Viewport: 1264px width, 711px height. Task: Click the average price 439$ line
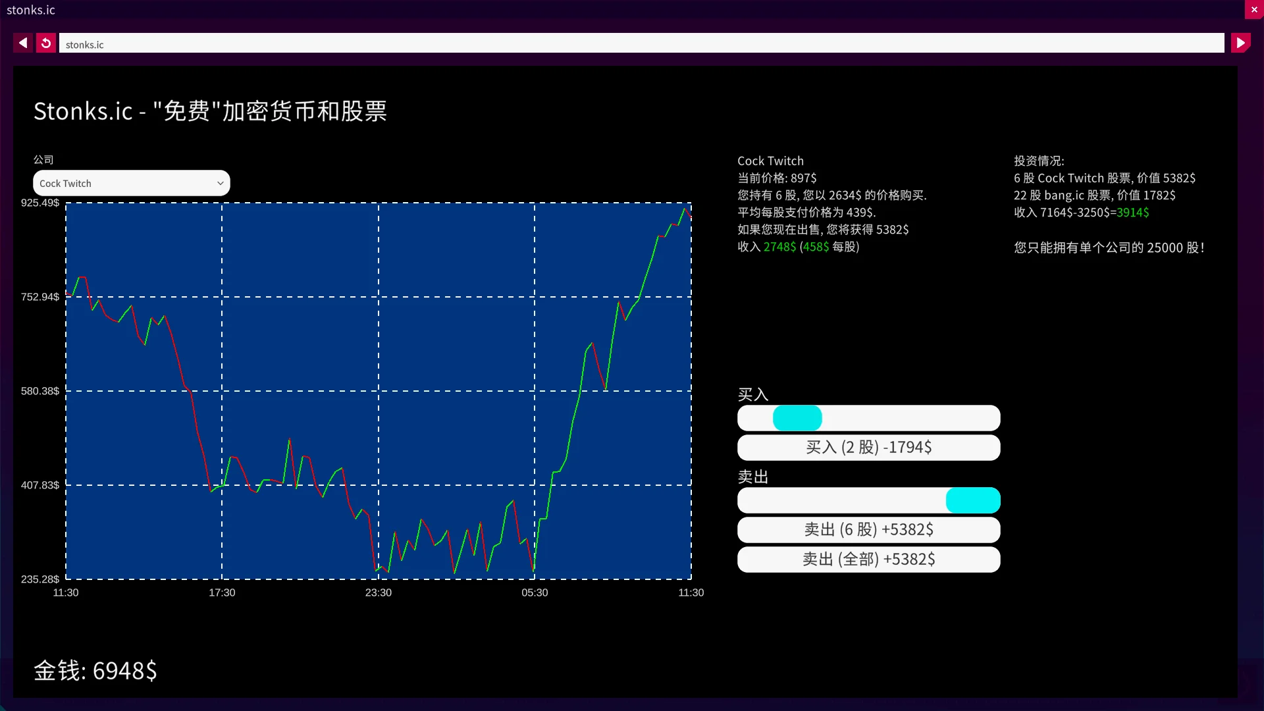(x=806, y=213)
